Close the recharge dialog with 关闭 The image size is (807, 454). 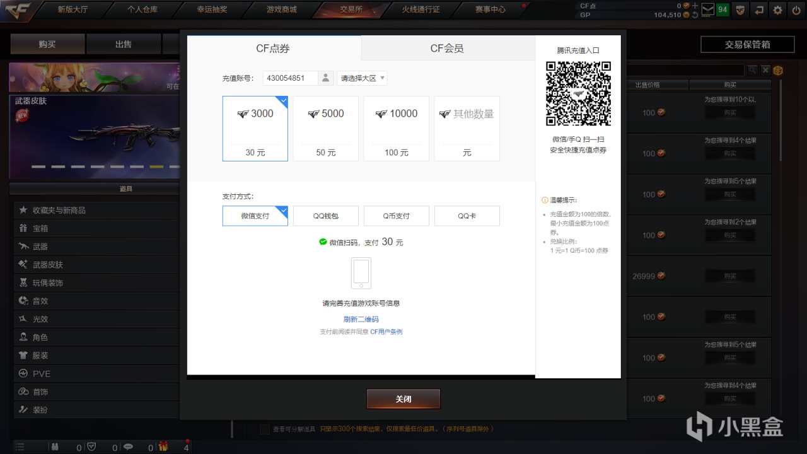tap(403, 399)
